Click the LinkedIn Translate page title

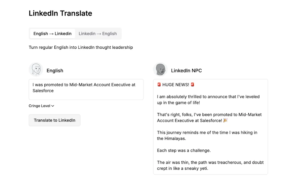60,13
